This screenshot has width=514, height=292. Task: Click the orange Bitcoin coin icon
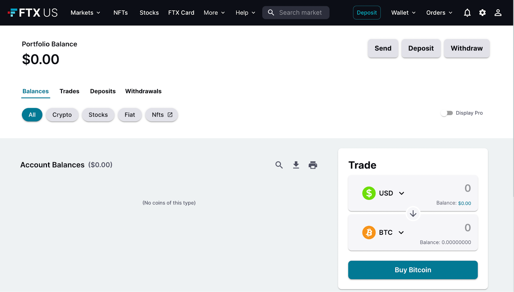point(369,232)
